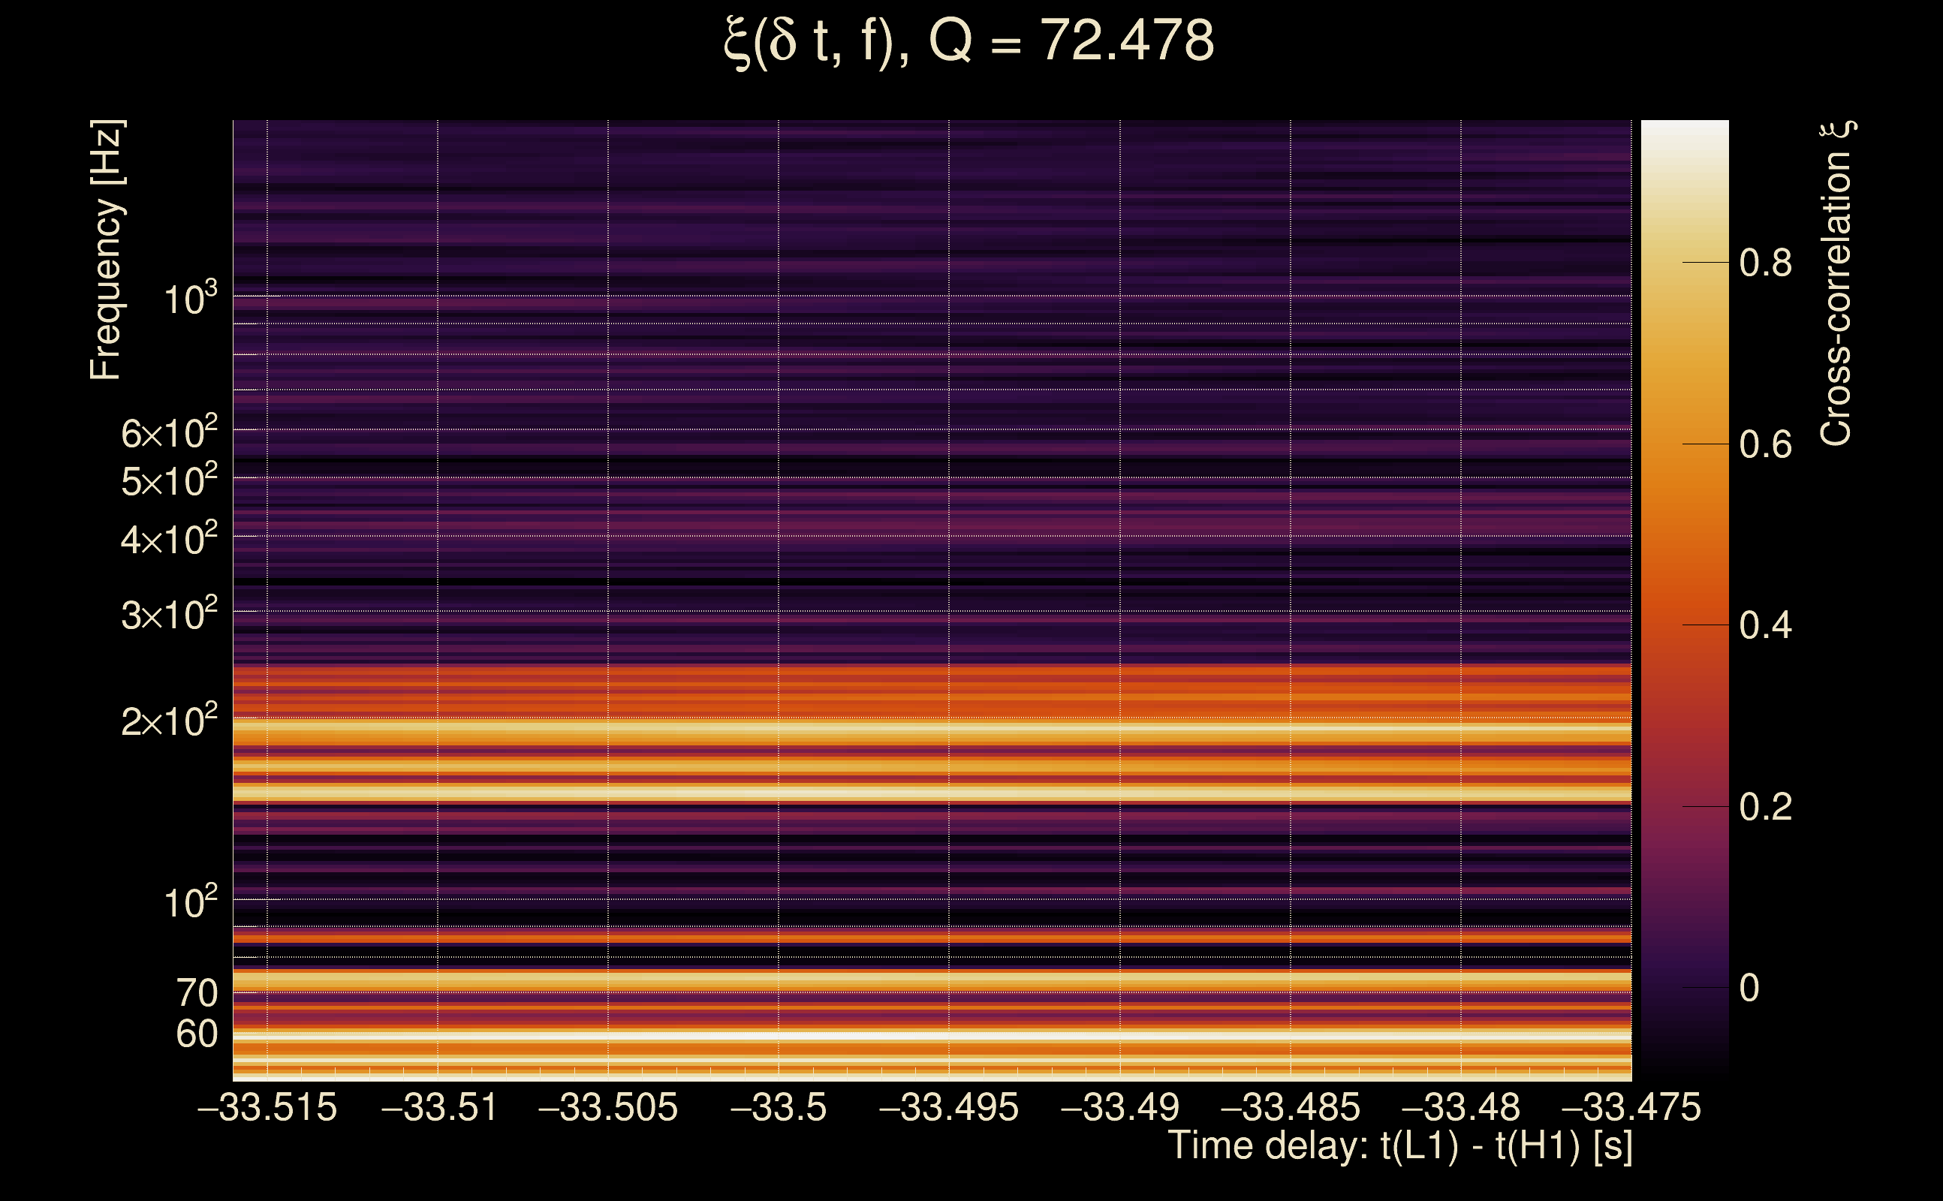Click the -33.495 x-axis tick label
Screen dimensions: 1943x1201
[x=948, y=1107]
